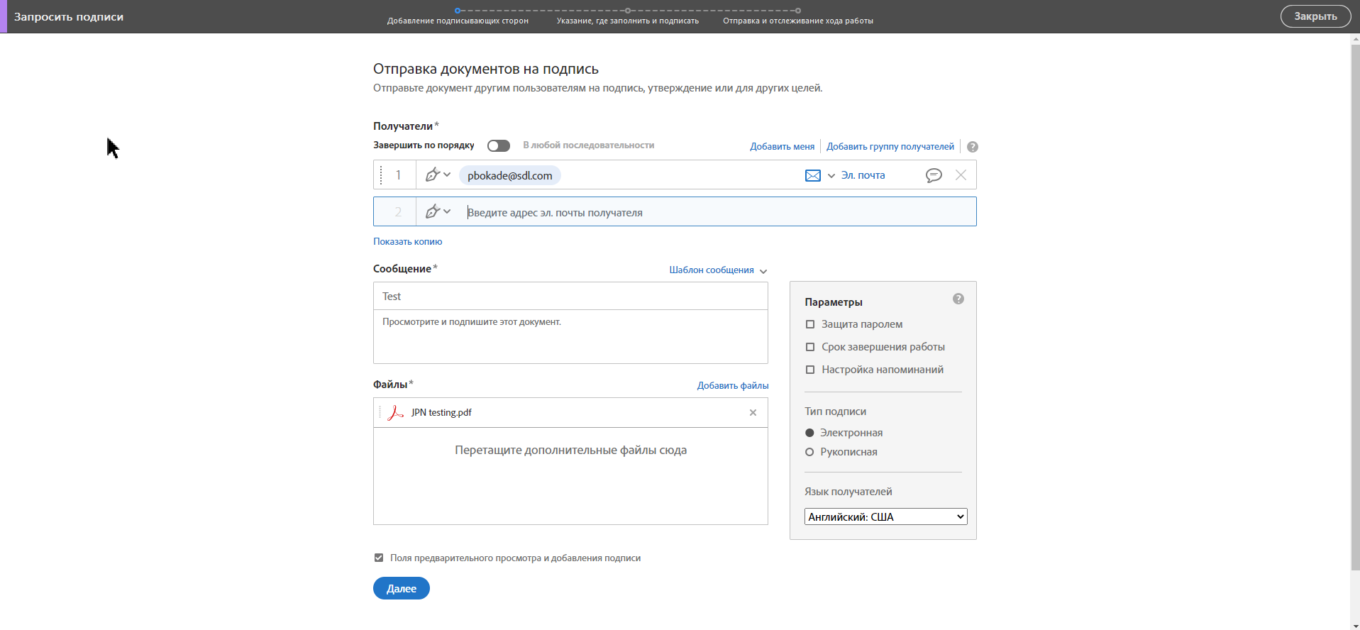Open the Язык получателей language dropdown
The width and height of the screenshot is (1360, 630).
(885, 516)
